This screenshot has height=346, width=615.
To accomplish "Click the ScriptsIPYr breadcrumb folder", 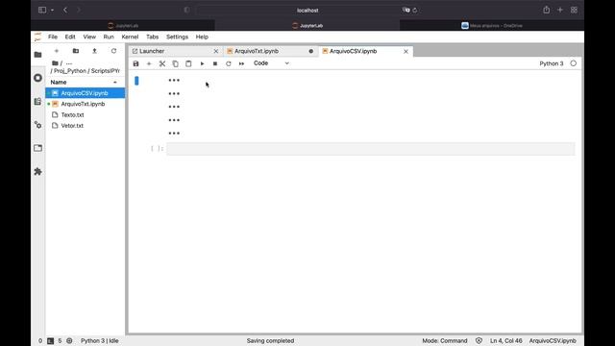I will pos(106,71).
